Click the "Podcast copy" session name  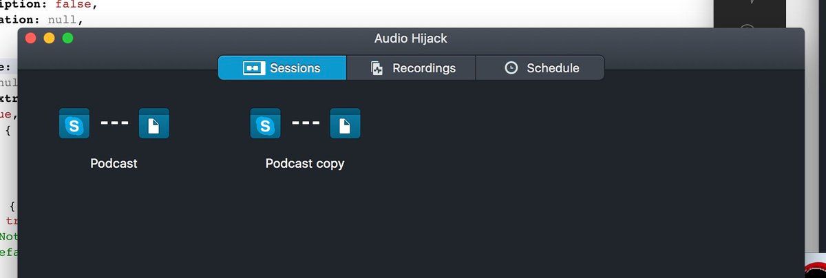304,164
